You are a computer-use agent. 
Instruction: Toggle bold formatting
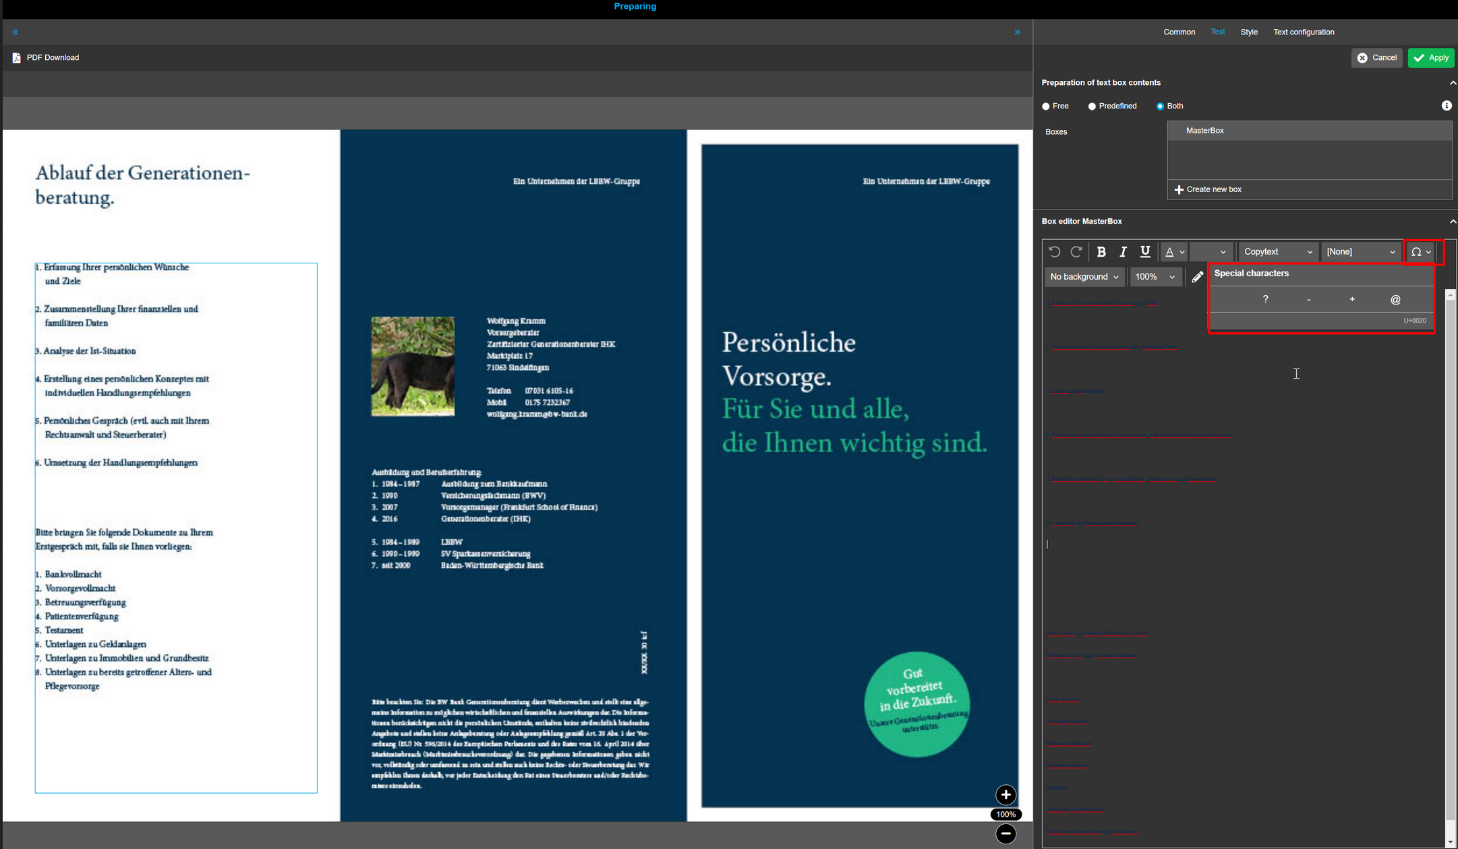(x=1101, y=252)
